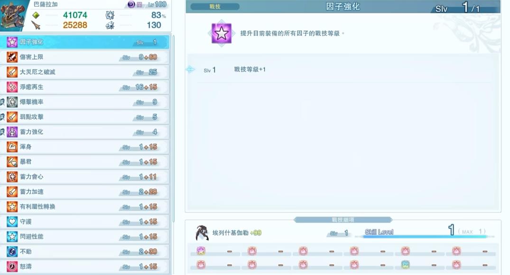
Task: Click the 戰技 category tab label
Action: pyautogui.click(x=215, y=7)
